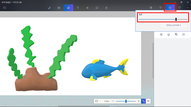Toggle the 2D pencil view button
This screenshot has width=191, height=107.
[x=143, y=101]
